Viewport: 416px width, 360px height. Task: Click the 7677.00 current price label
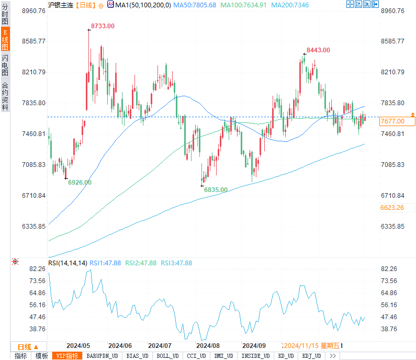coord(392,121)
